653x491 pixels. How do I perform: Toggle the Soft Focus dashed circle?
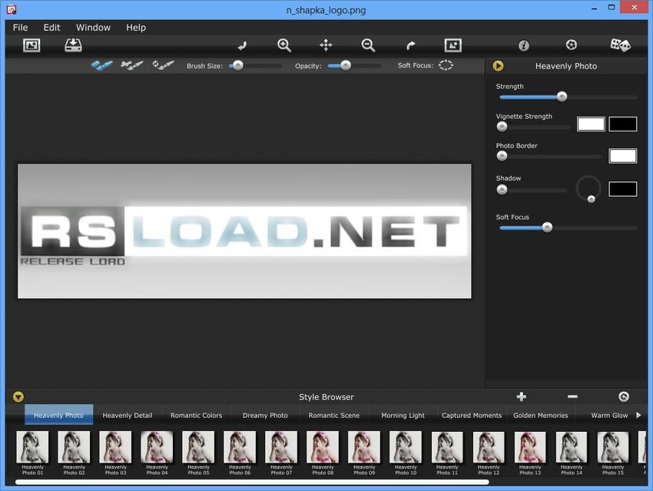[446, 65]
